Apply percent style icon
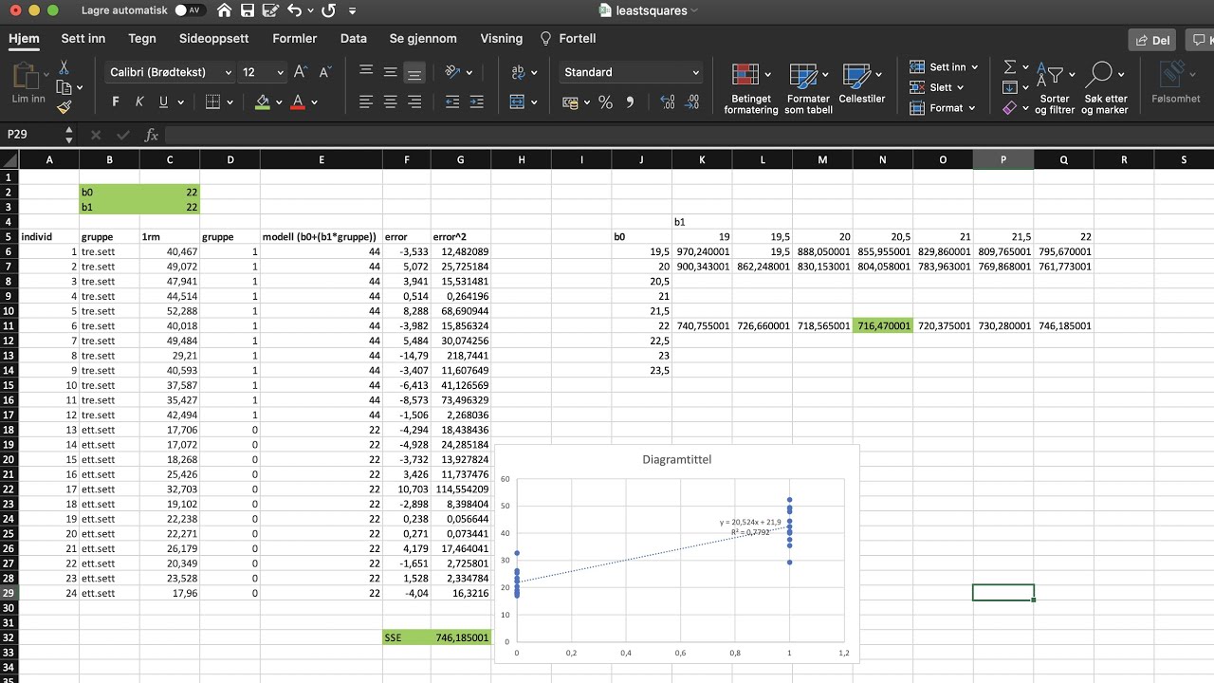 pos(605,102)
